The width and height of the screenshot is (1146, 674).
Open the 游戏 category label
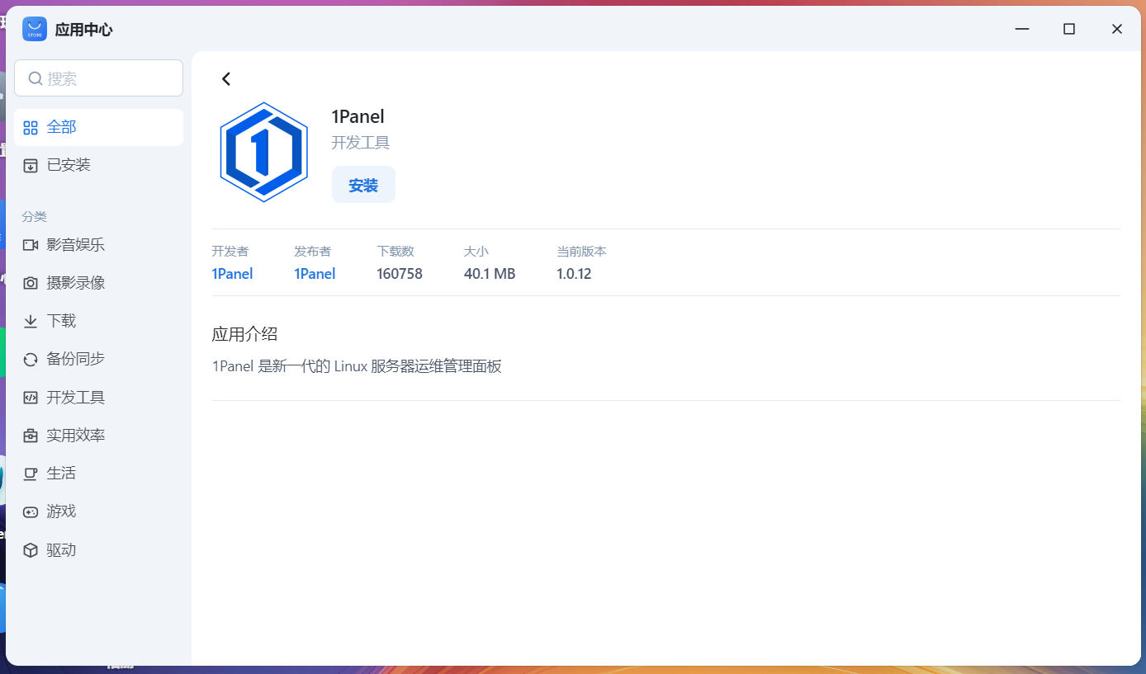pyautogui.click(x=62, y=511)
